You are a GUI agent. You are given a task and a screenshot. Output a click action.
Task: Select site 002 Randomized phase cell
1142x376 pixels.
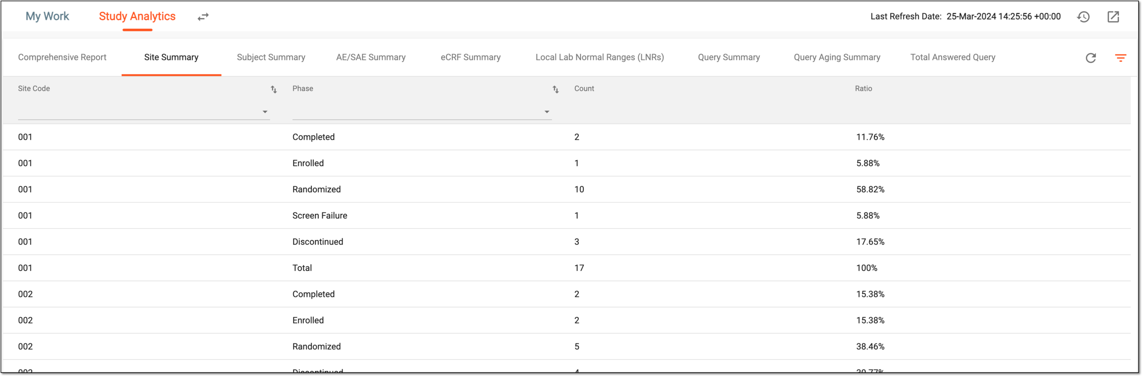click(x=317, y=346)
